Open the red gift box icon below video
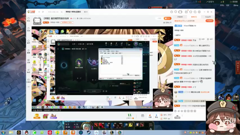Image resolution: width=240 pixels, height=135 pixels. tap(45, 116)
